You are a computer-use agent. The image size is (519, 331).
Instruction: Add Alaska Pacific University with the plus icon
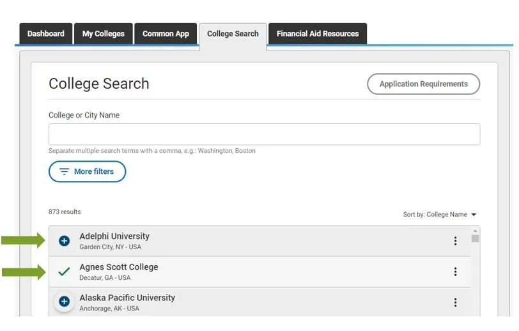(x=64, y=302)
